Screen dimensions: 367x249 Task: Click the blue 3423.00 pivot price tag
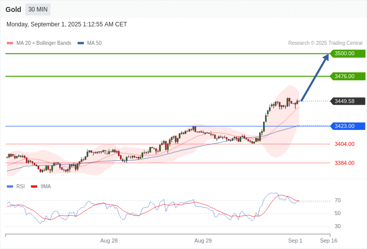[x=348, y=126]
